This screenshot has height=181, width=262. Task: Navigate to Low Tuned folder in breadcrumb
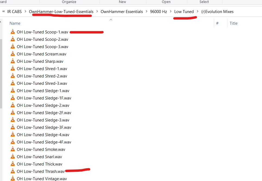coord(184,11)
